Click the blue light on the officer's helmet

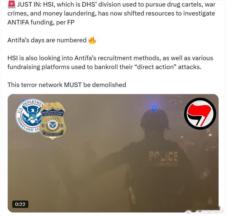click(154, 108)
